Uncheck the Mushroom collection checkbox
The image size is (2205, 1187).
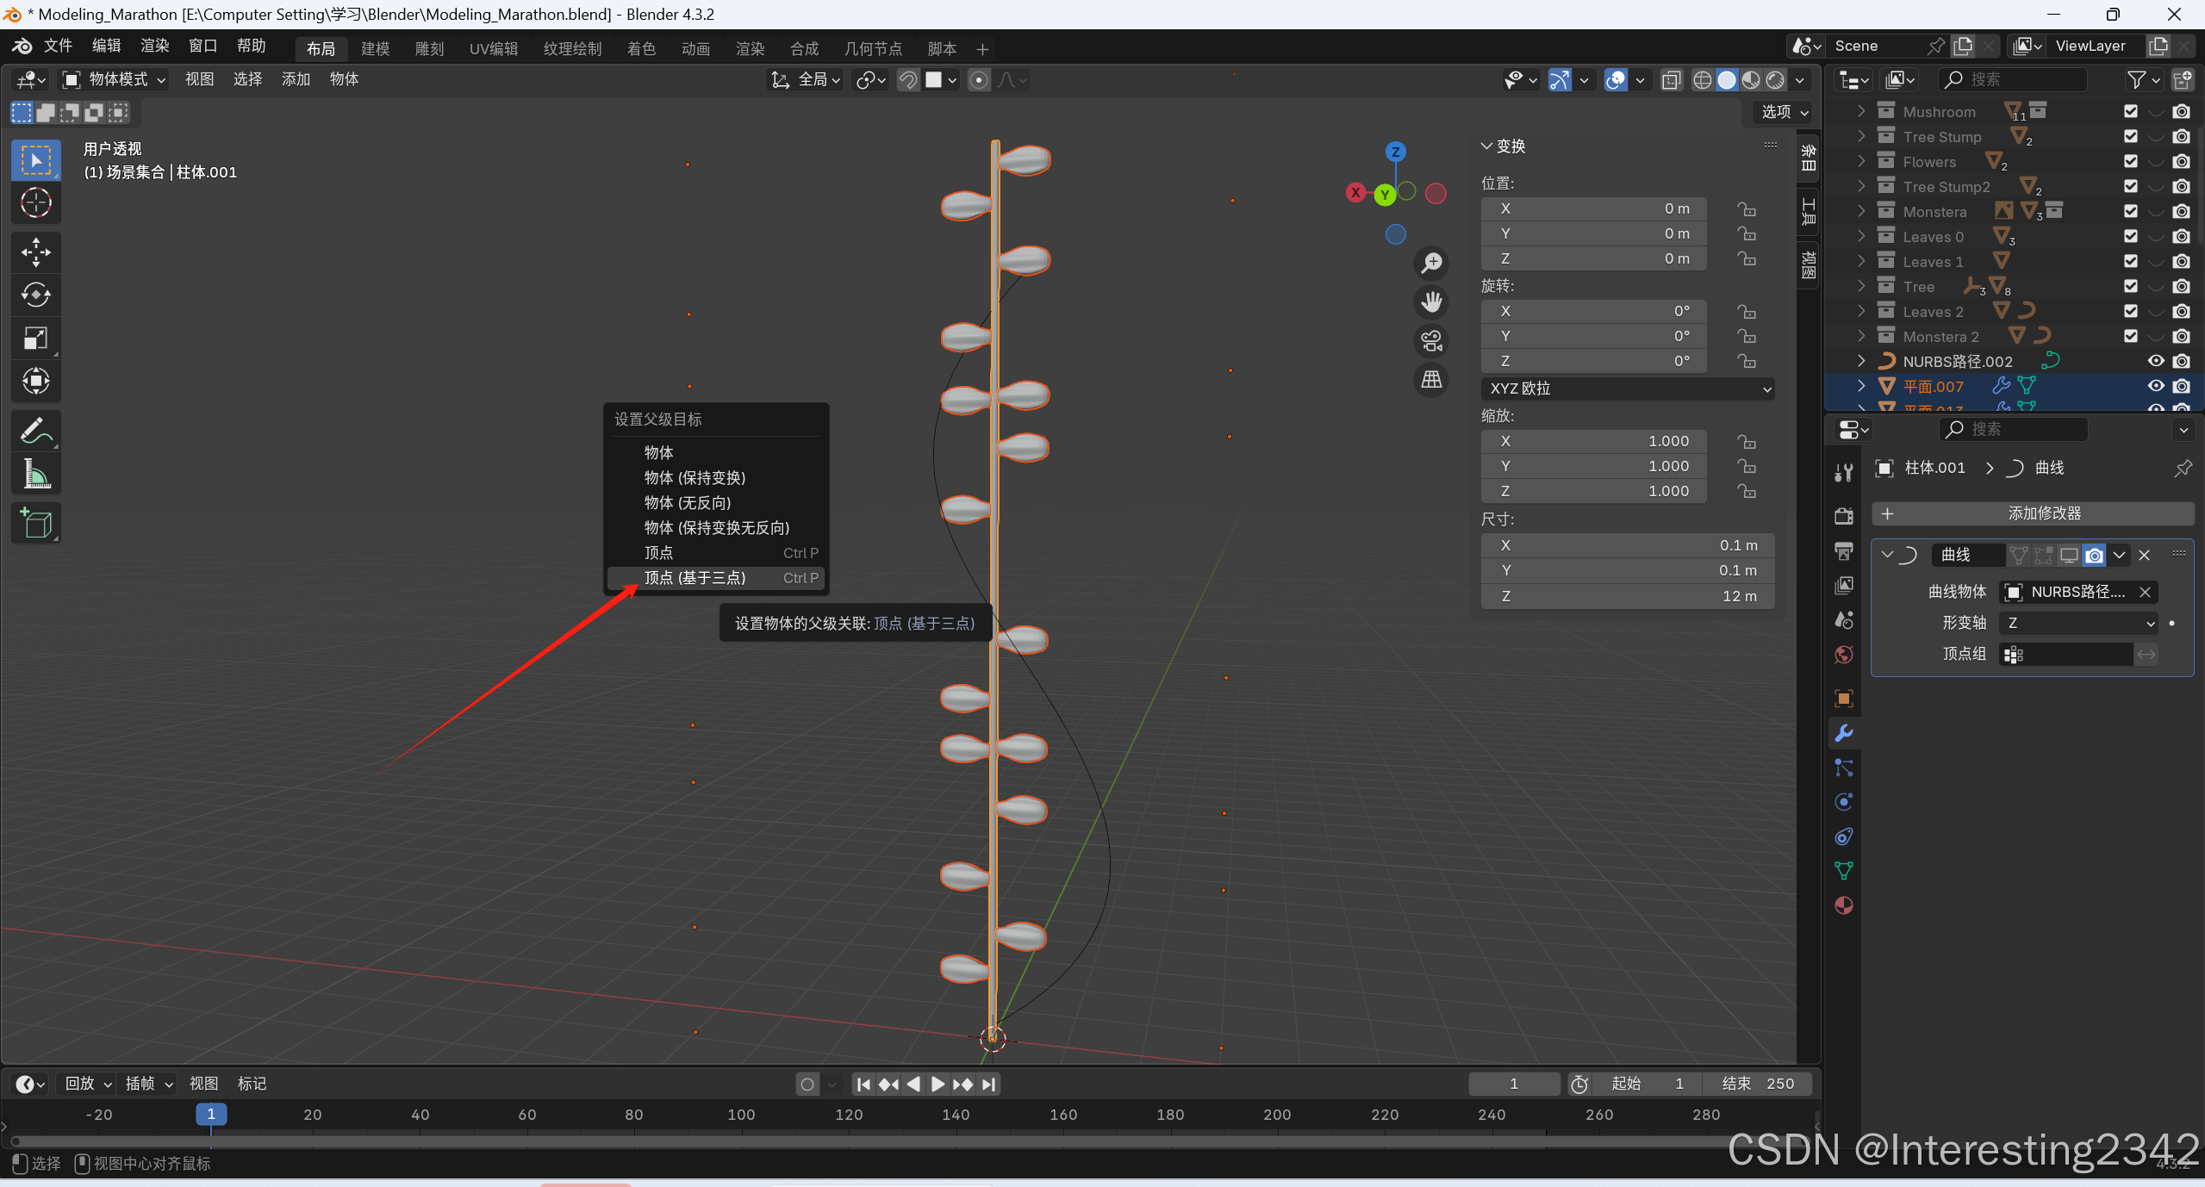2130,111
